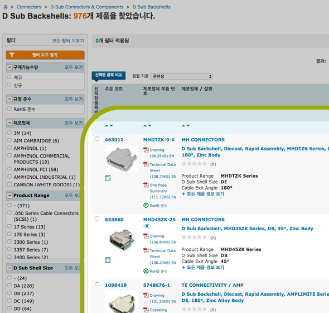Click 3D model icon under product 633860

[108, 260]
